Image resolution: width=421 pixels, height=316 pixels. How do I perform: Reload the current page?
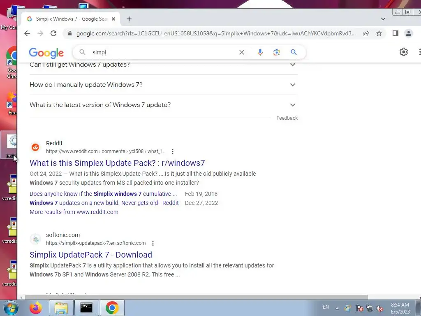[53, 33]
